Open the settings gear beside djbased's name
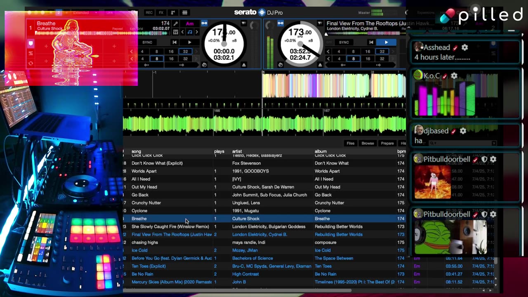This screenshot has height=297, width=528. (x=463, y=131)
